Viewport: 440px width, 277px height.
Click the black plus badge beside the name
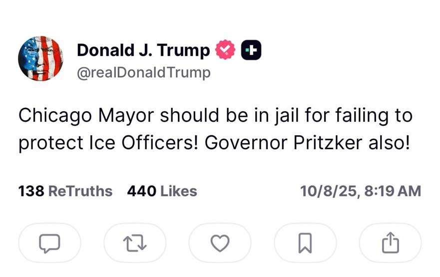click(251, 50)
